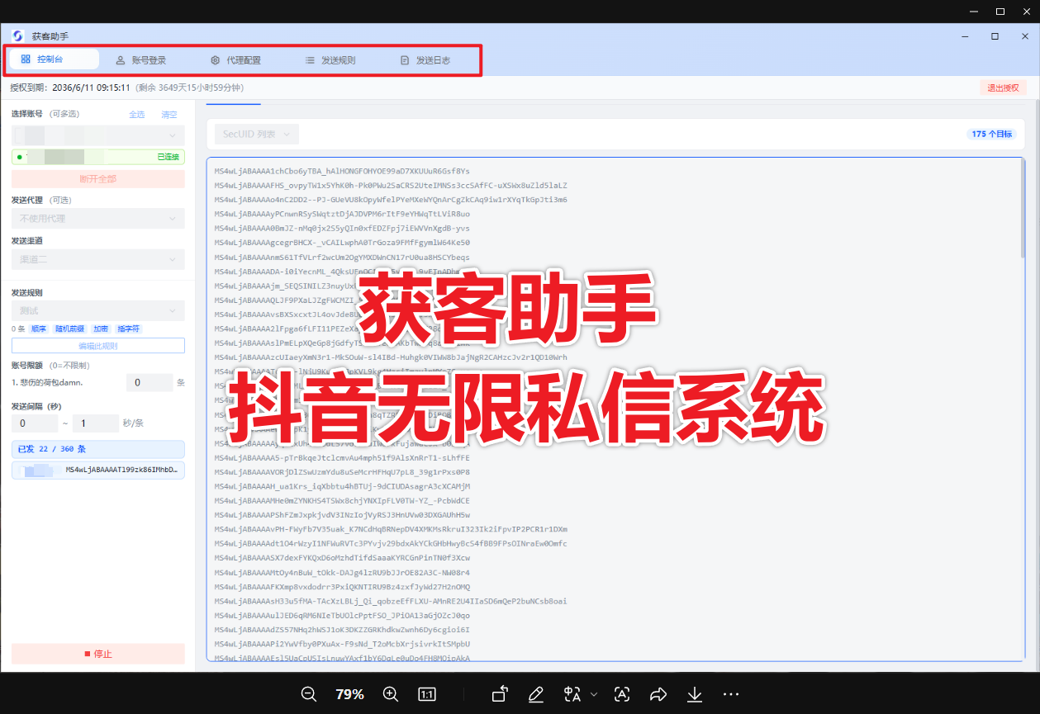This screenshot has width=1040, height=714.
Task: Click the SecUID line starting MS4wLjABAAAA1chCbo6yTBA
Action: click(x=342, y=171)
